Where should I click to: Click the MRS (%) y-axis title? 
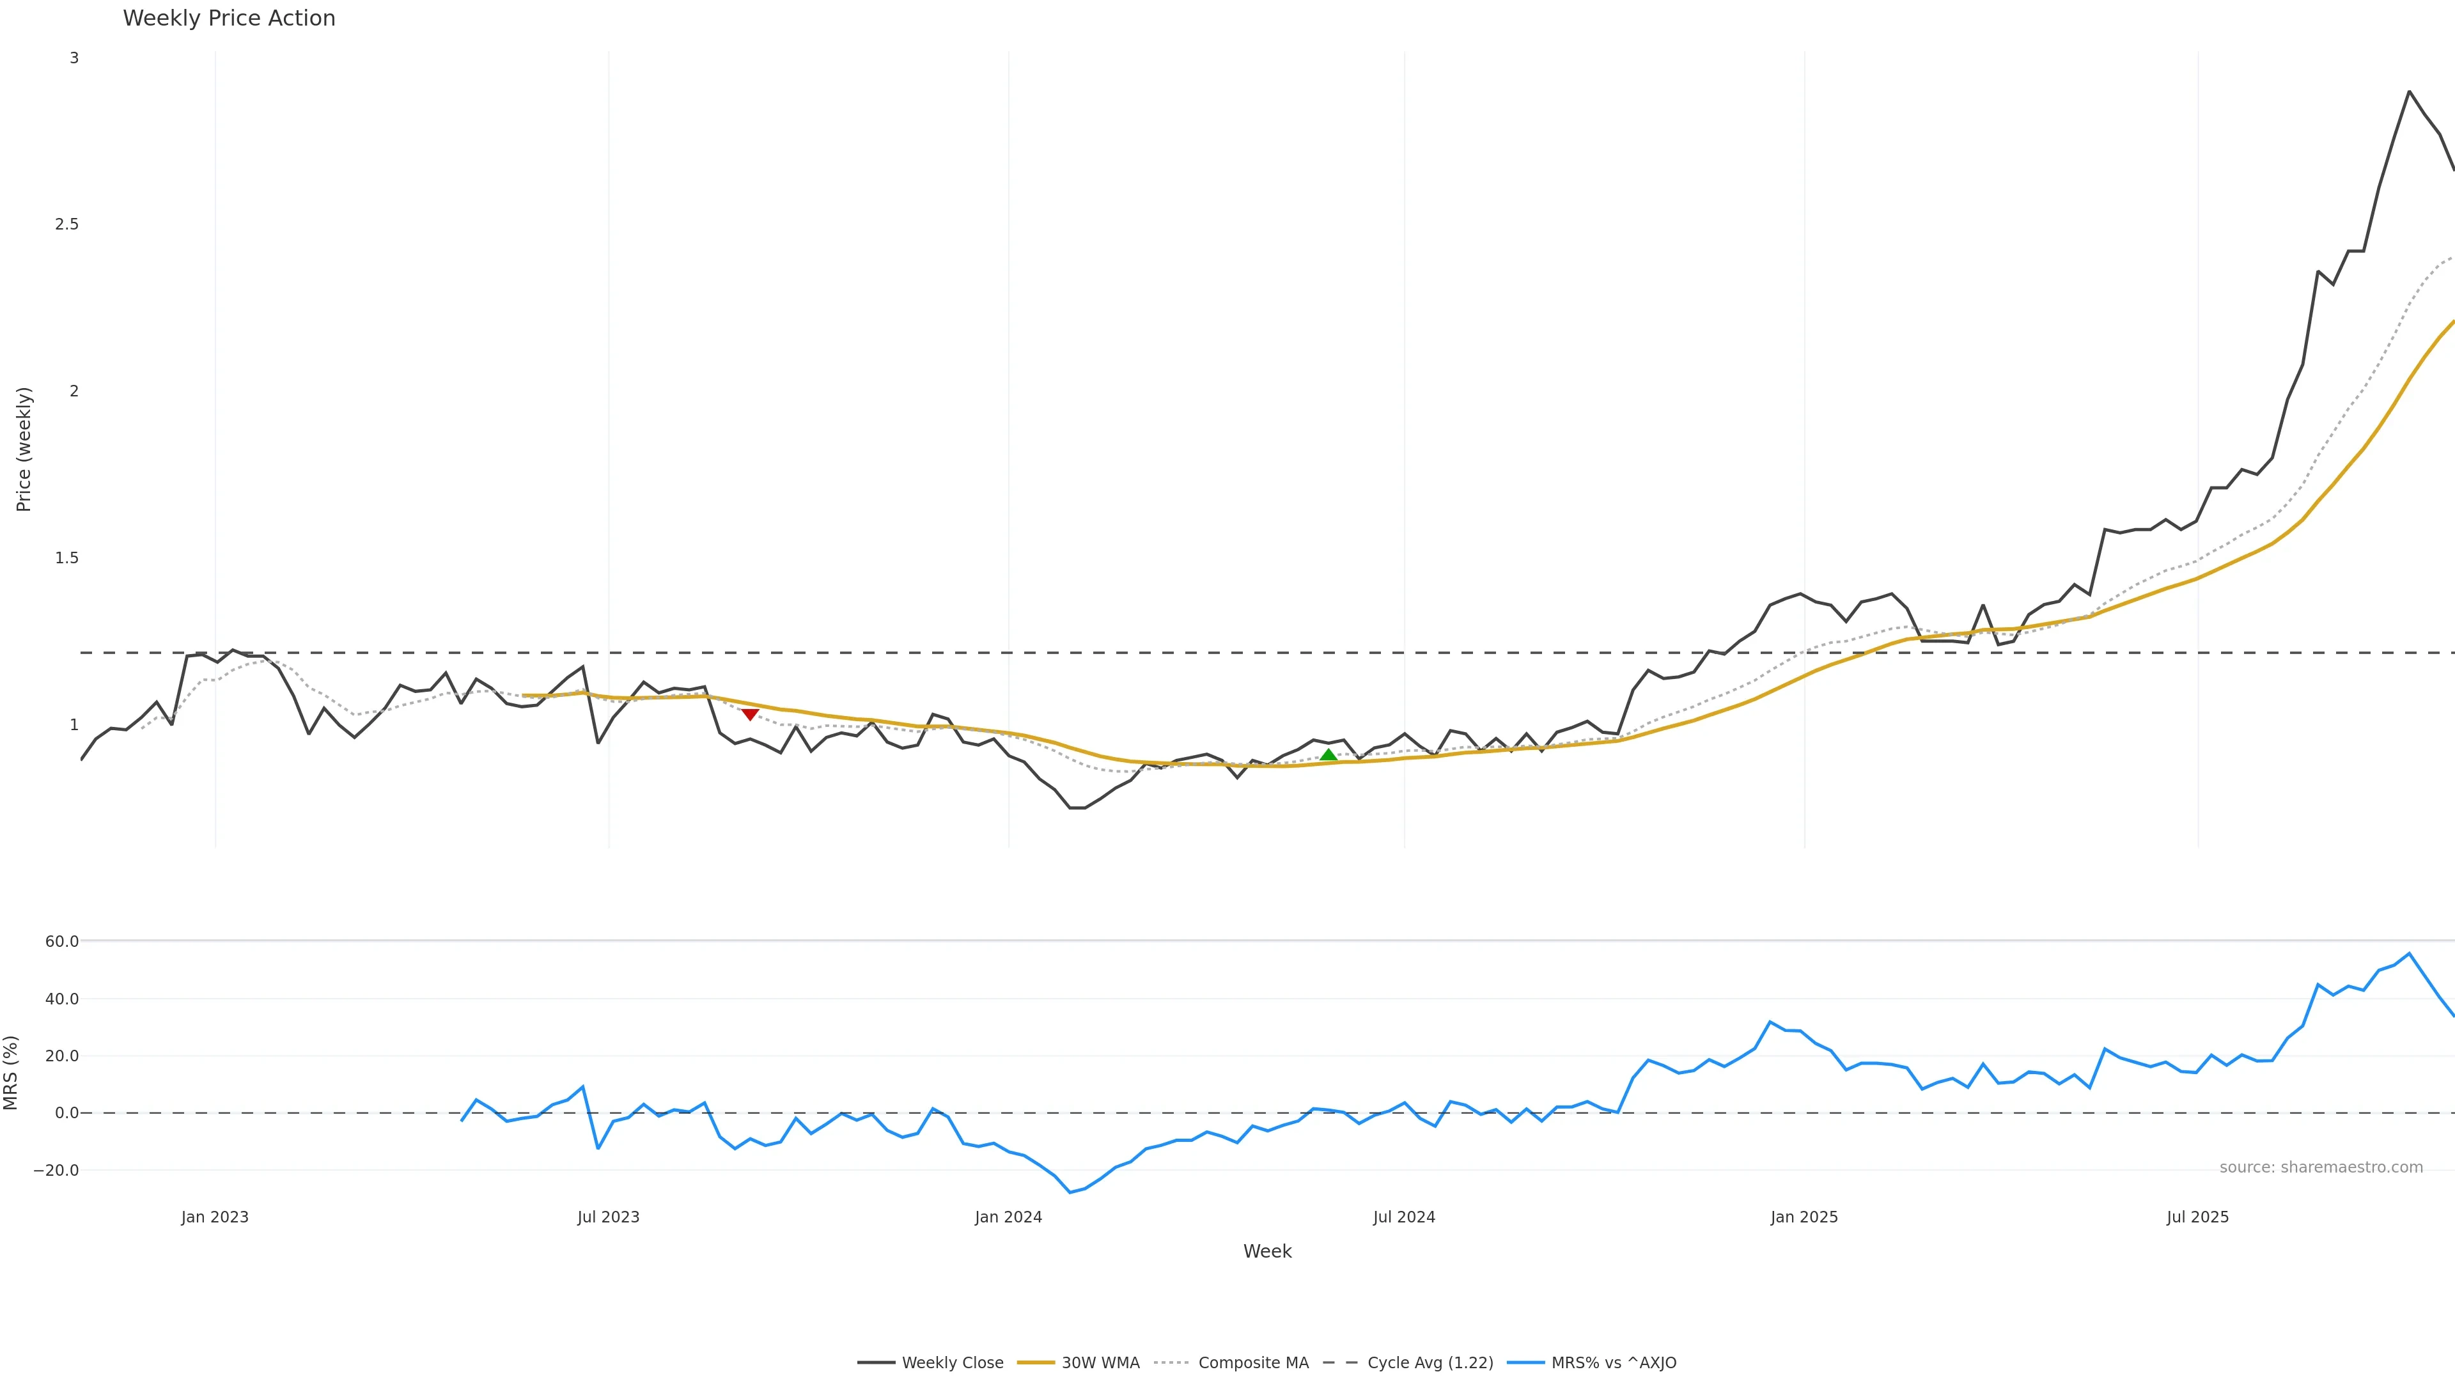(12, 1072)
